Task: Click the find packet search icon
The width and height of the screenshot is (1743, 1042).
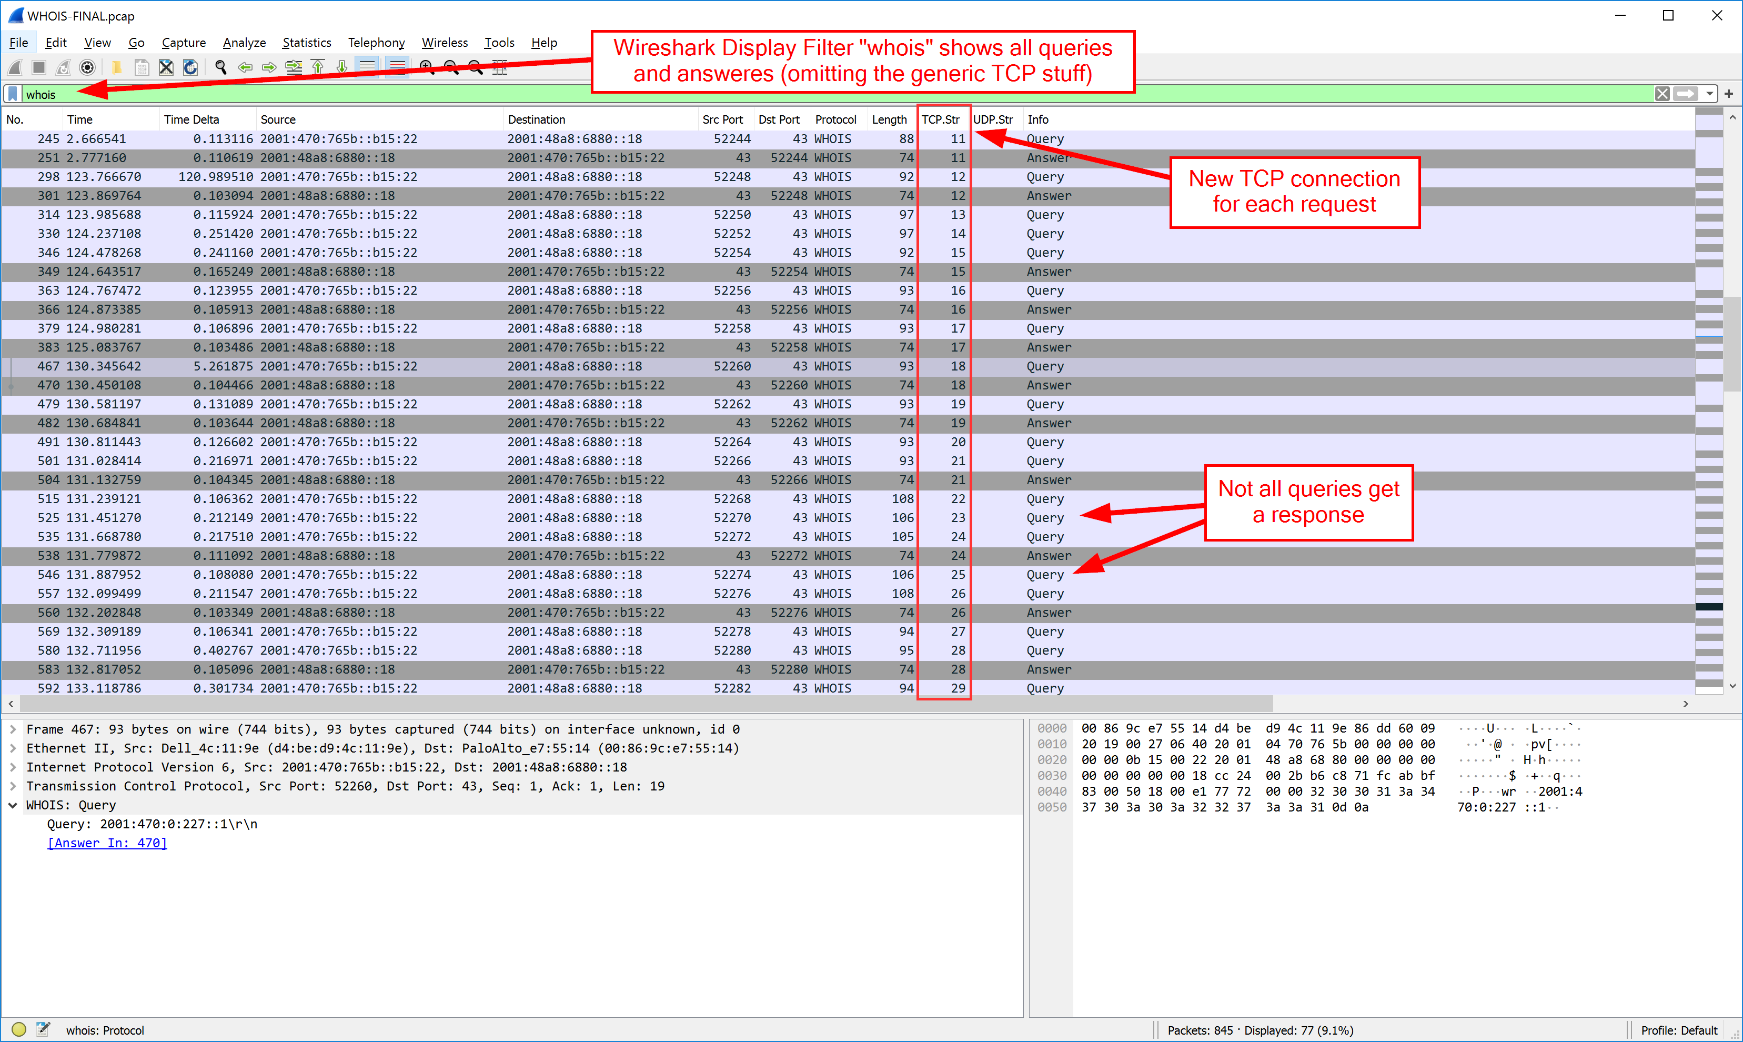Action: coord(217,71)
